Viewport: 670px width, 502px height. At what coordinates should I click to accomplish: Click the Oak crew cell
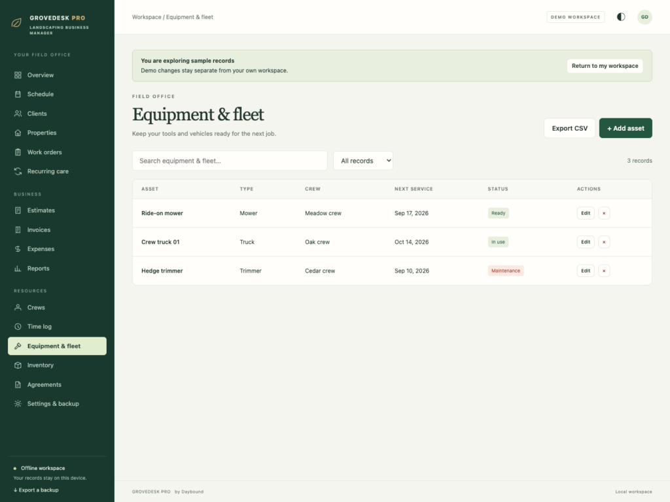(x=317, y=242)
